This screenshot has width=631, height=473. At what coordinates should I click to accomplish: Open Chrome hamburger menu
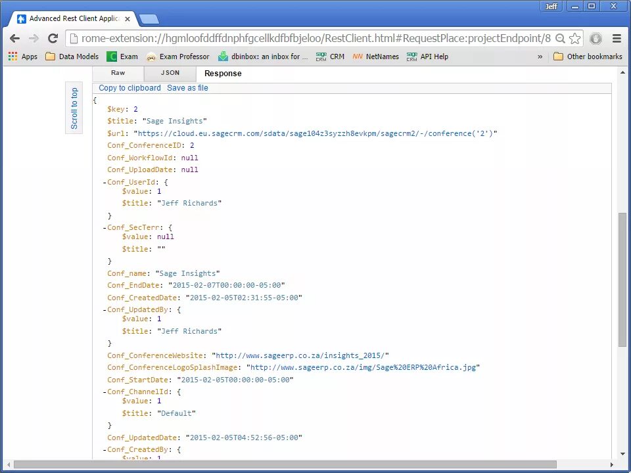(617, 39)
